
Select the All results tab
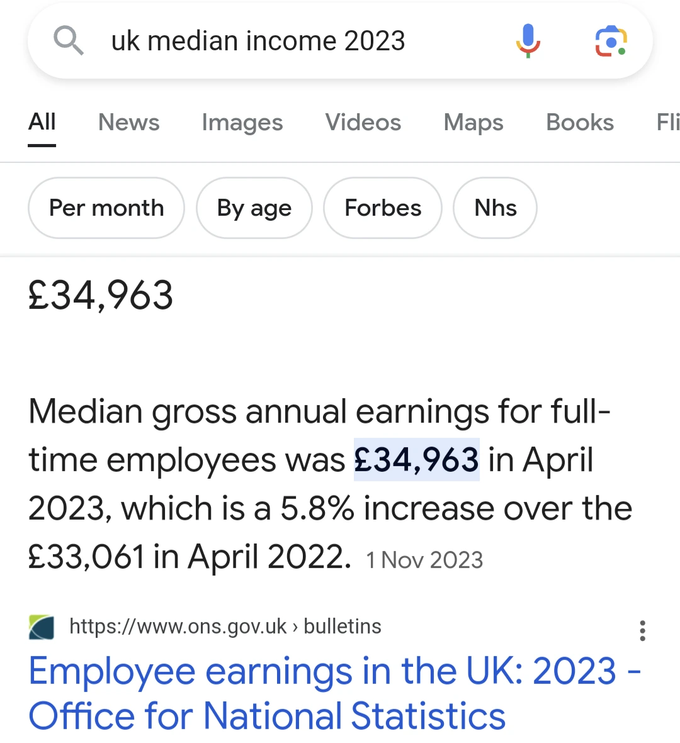(x=42, y=122)
